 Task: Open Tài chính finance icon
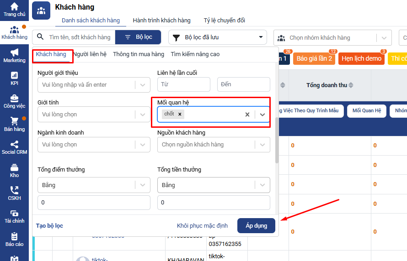(14, 213)
